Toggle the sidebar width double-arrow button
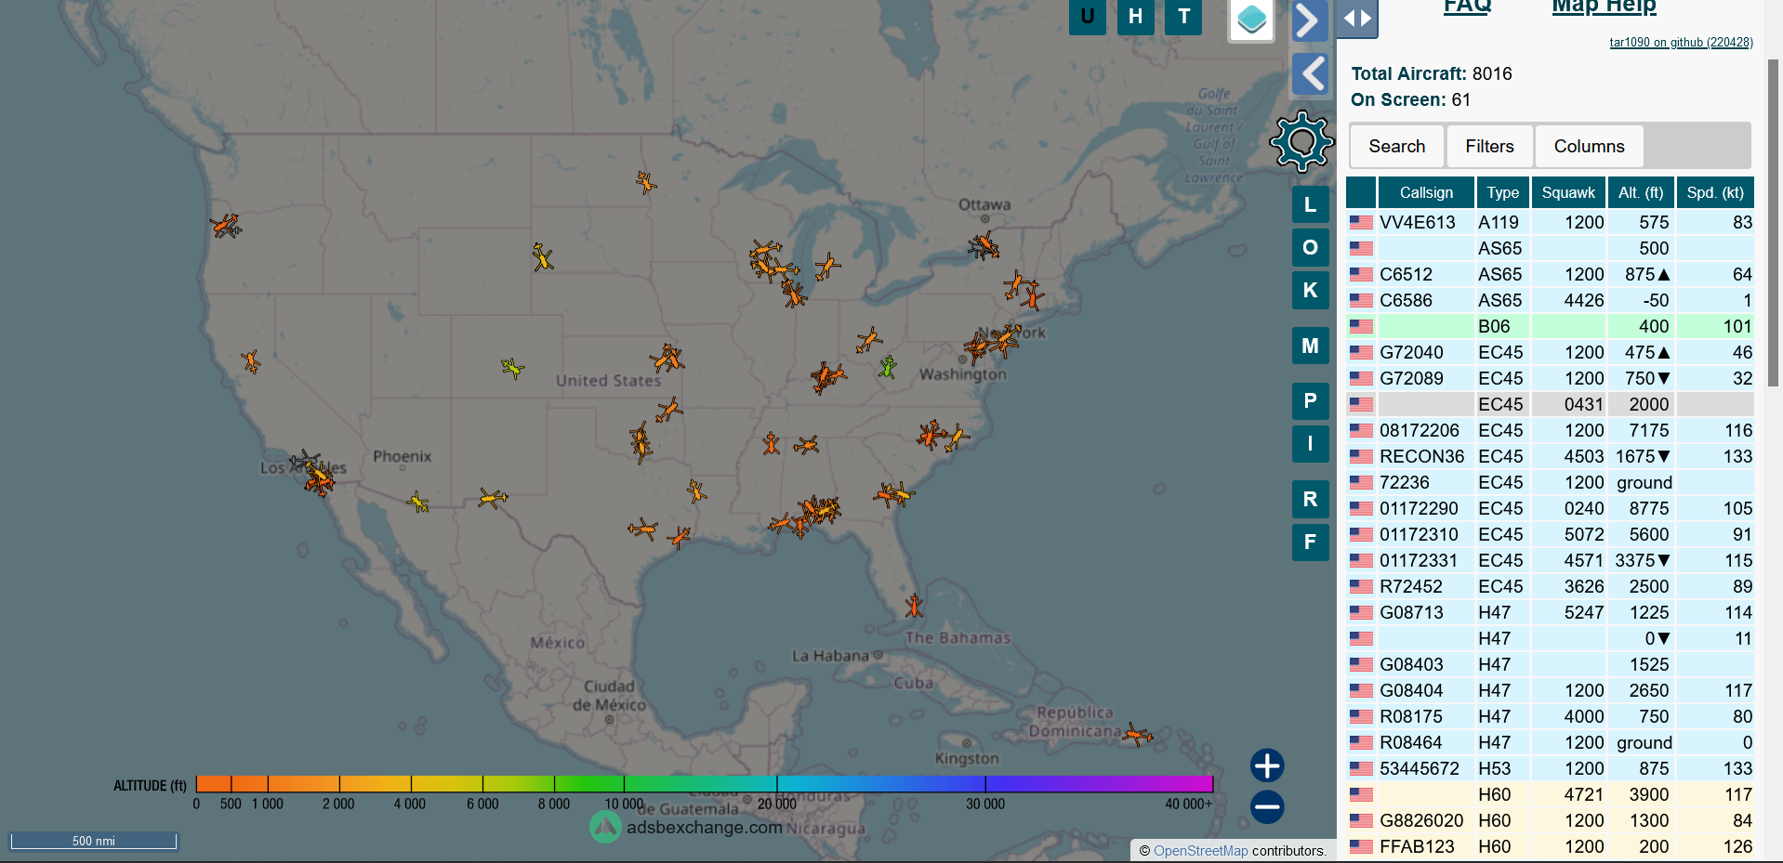The image size is (1783, 863). [1357, 18]
